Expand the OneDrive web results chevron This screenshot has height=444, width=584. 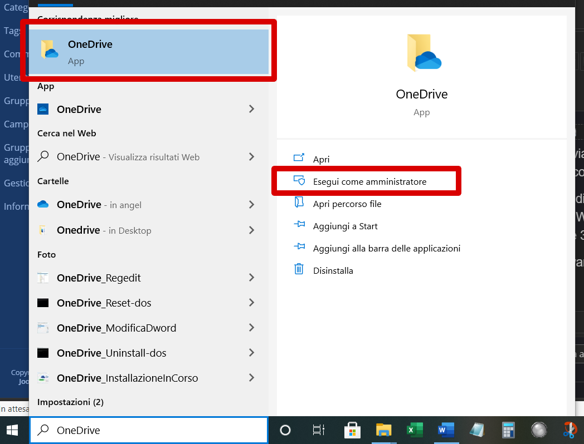point(252,157)
